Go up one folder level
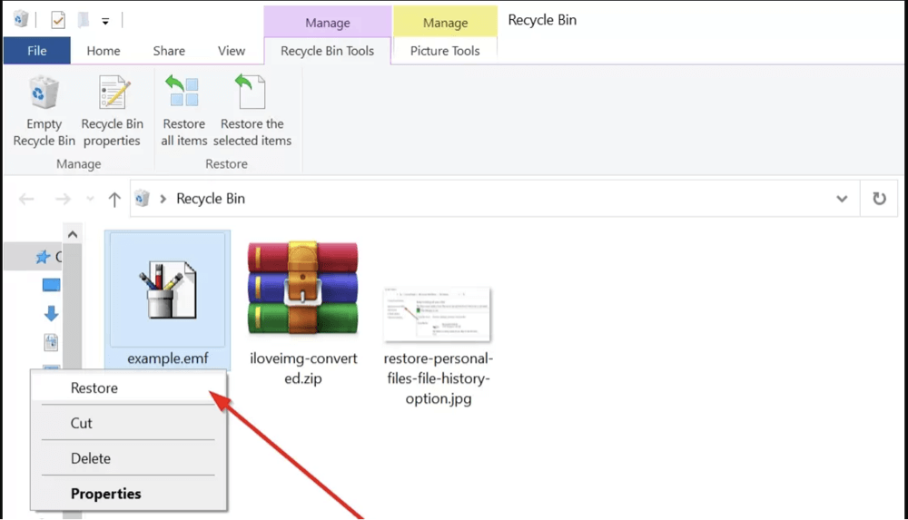This screenshot has width=908, height=520. (x=114, y=200)
